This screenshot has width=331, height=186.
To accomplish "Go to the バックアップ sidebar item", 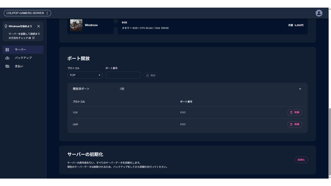I will click(23, 58).
